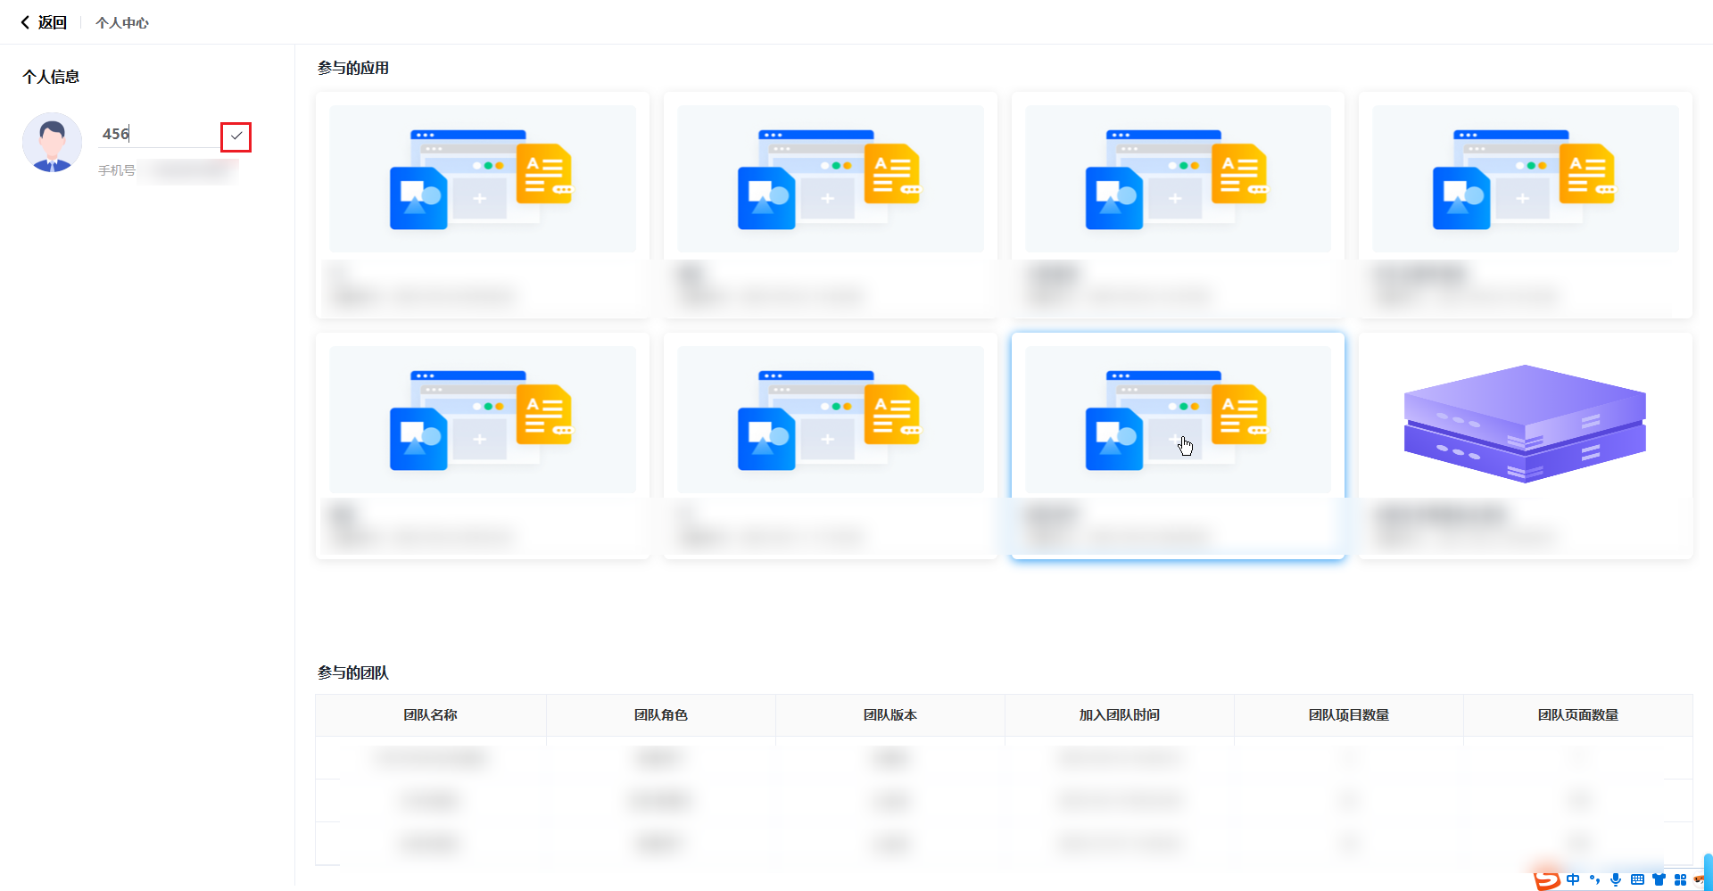Open Sogou voice input microphone
This screenshot has width=1713, height=891.
coord(1616,880)
